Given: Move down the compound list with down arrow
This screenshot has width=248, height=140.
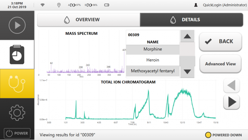Looking at the screenshot, I should tap(187, 72).
